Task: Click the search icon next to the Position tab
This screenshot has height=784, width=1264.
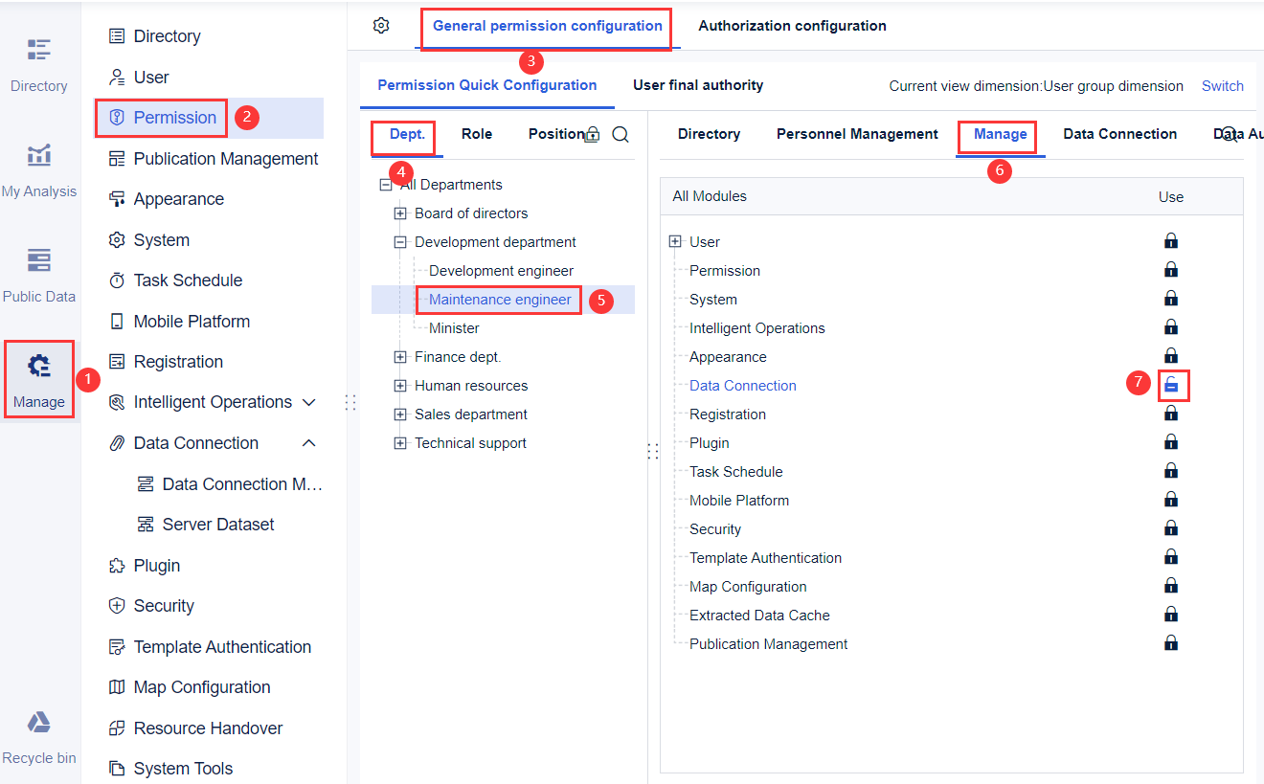Action: point(621,135)
